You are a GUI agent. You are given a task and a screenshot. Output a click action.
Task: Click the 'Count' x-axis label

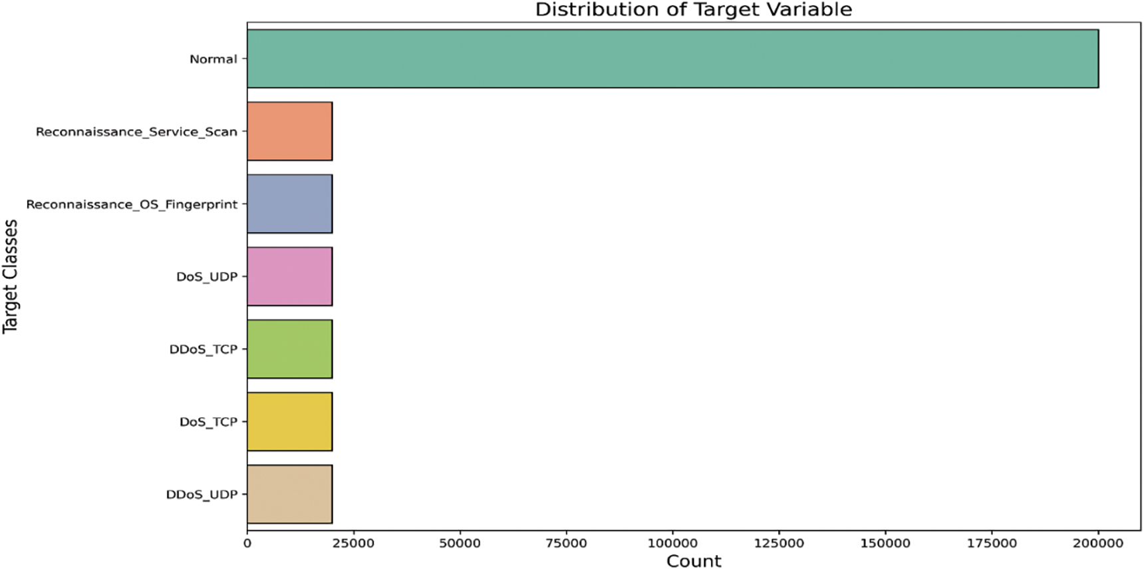[693, 561]
